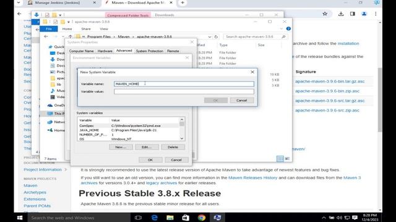This screenshot has width=396, height=222.
Task: Open Microsoft Store taskbar icon
Action: 186,218
